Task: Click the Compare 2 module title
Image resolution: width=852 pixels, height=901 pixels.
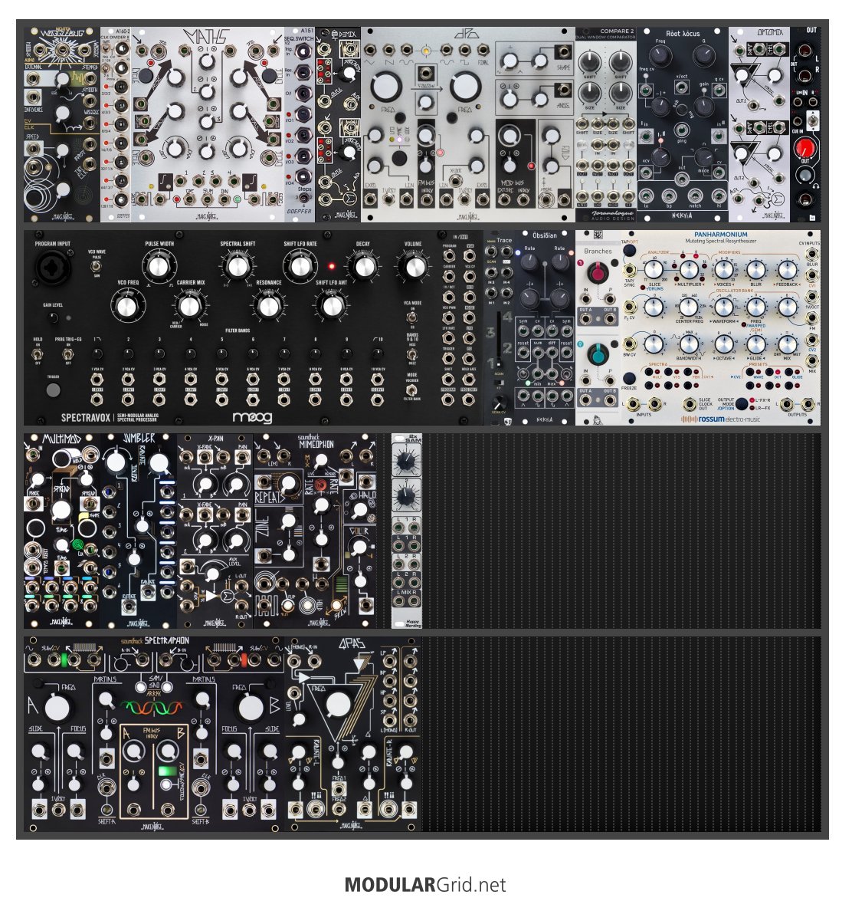Action: [617, 31]
